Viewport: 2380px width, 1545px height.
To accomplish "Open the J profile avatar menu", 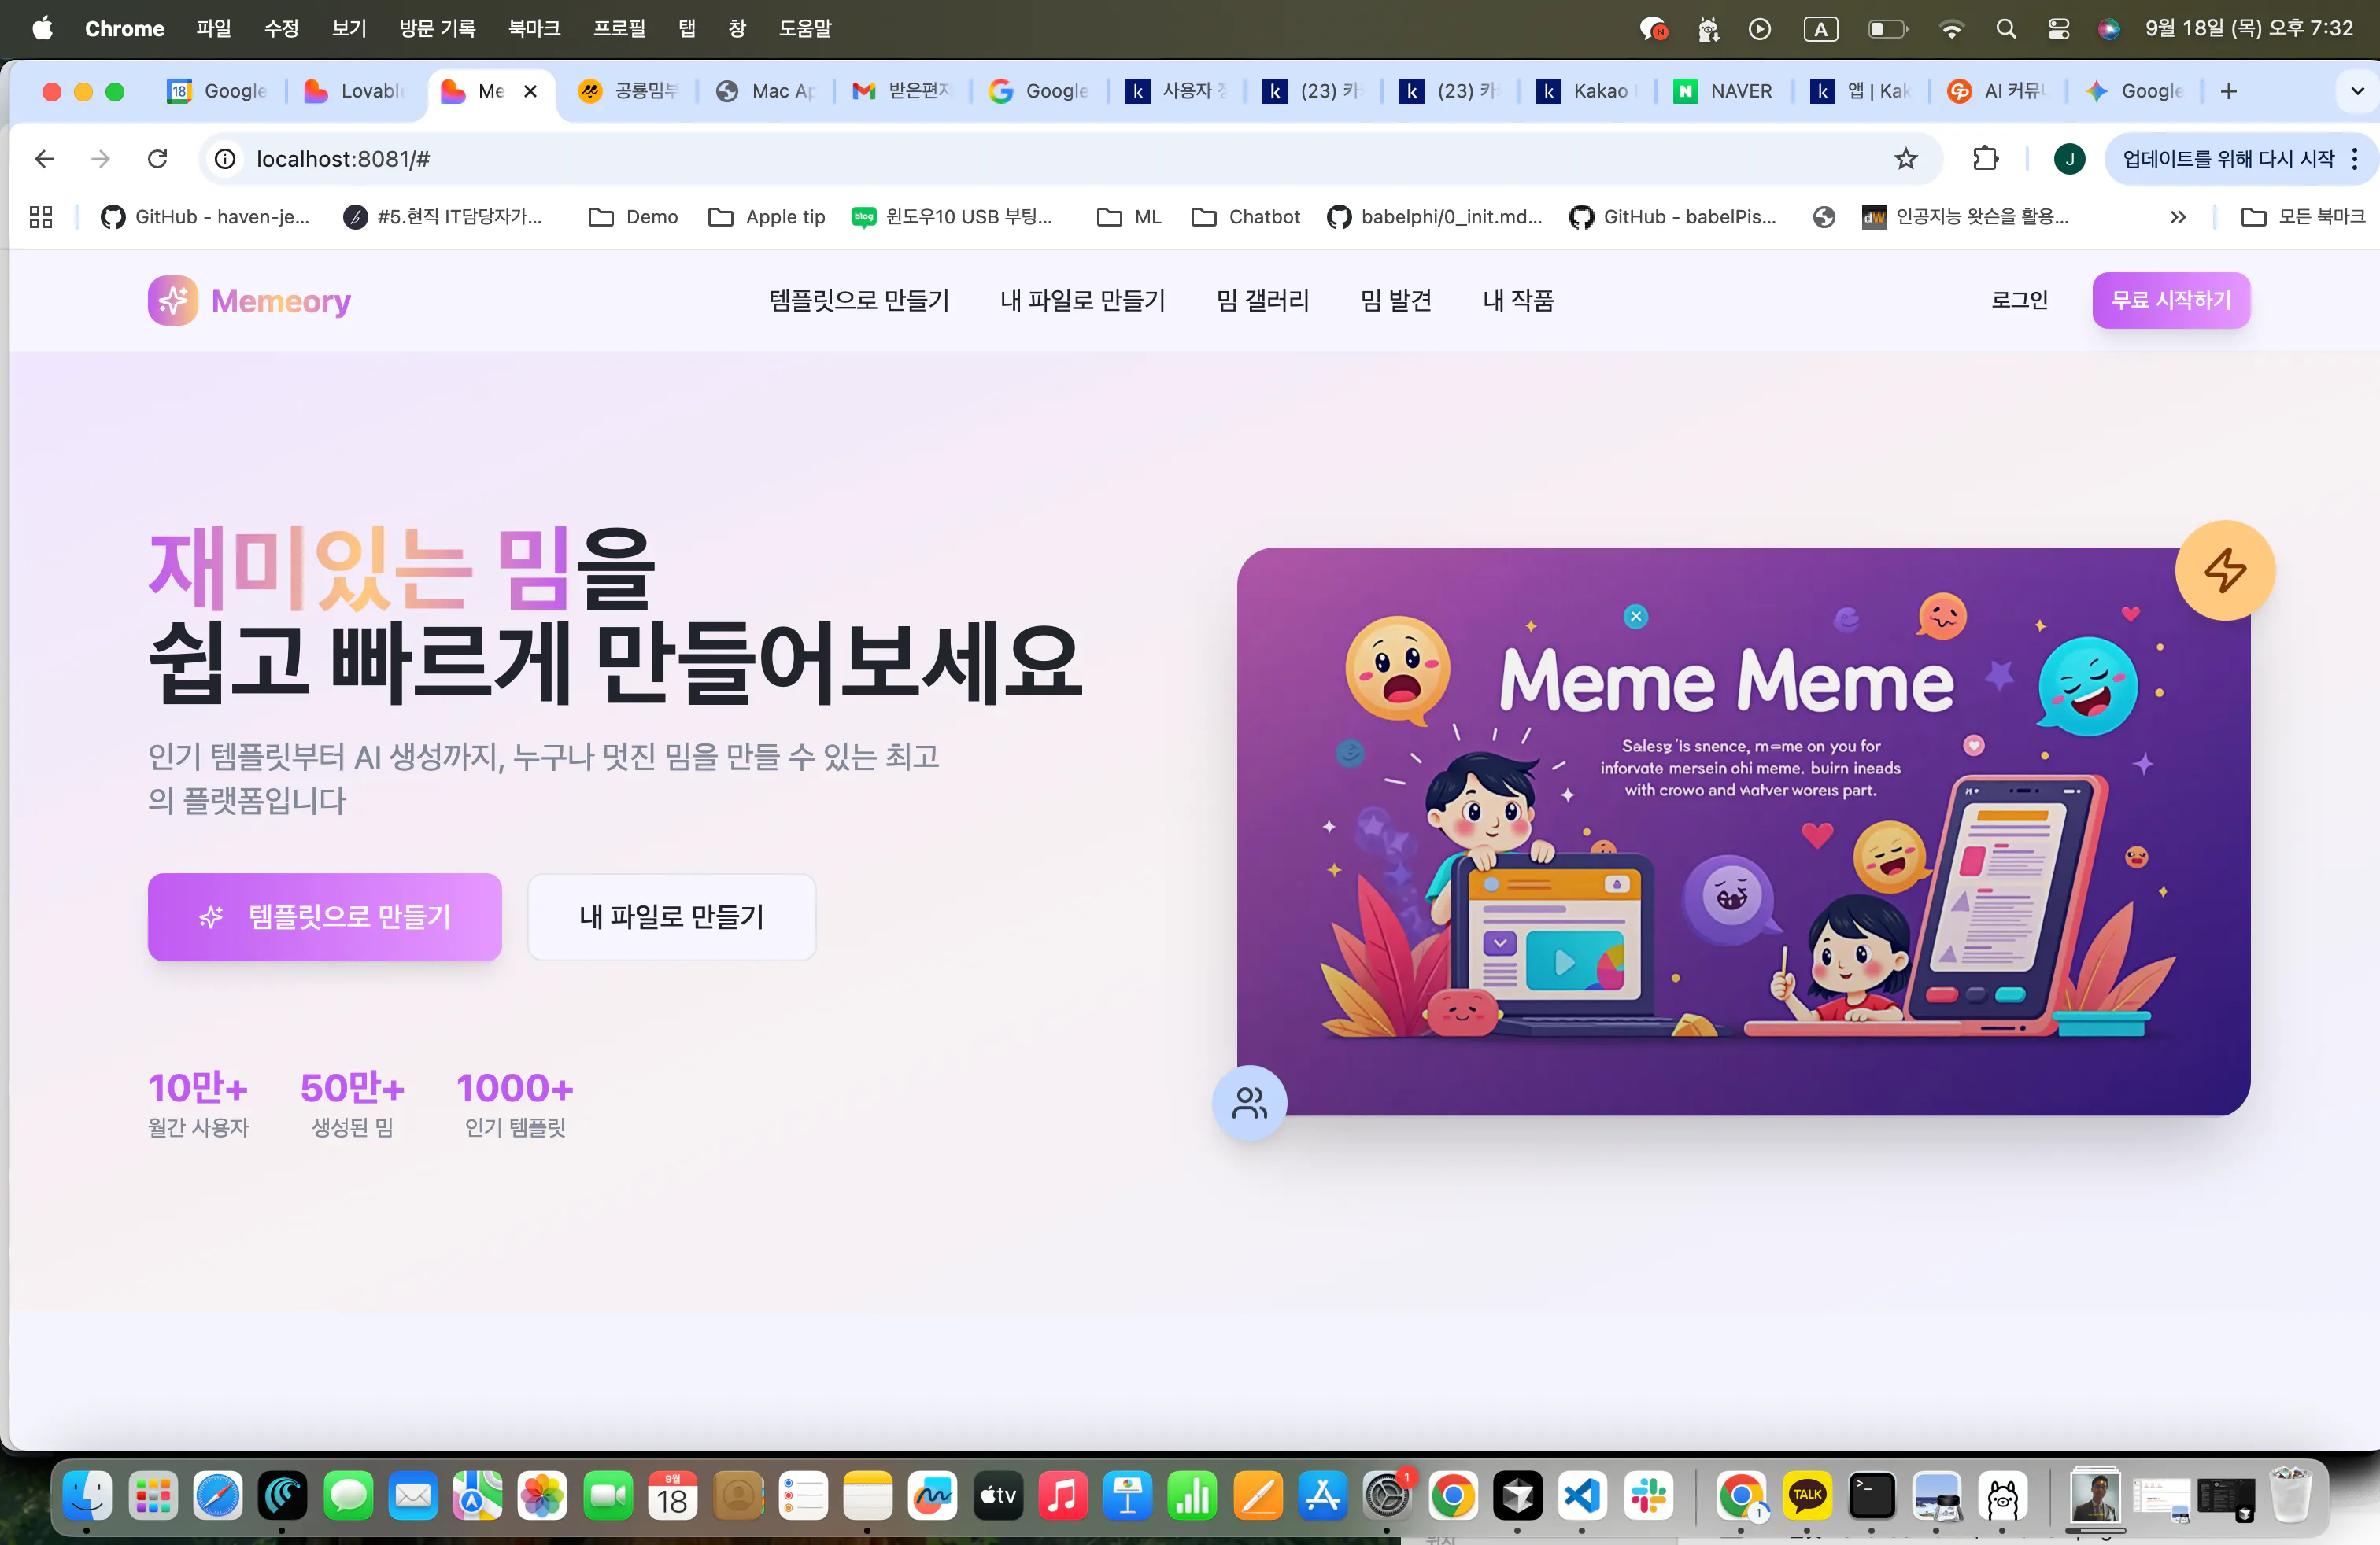I will point(2068,159).
